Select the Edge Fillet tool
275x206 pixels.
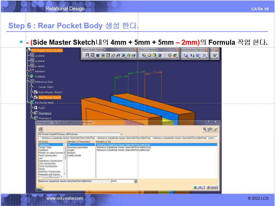click(144, 55)
